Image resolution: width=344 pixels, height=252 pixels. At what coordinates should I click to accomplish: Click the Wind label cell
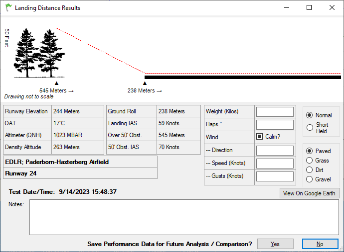(x=229, y=137)
